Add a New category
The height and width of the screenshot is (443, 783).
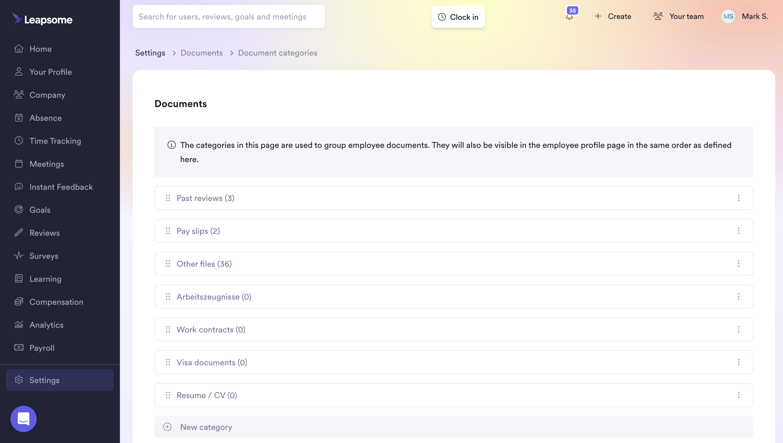point(454,427)
